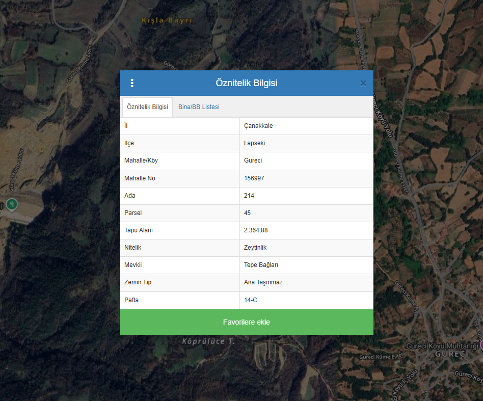483x401 pixels.
Task: Click the Mahalle/Köy row value Güreci
Action: 253,161
